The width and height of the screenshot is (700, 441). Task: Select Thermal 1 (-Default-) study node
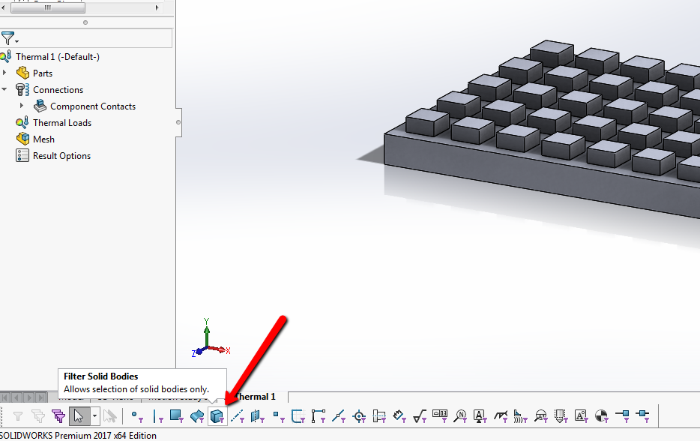pos(58,57)
